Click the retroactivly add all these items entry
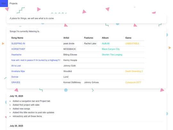This screenshot has width=173, height=130. [x=27, y=116]
